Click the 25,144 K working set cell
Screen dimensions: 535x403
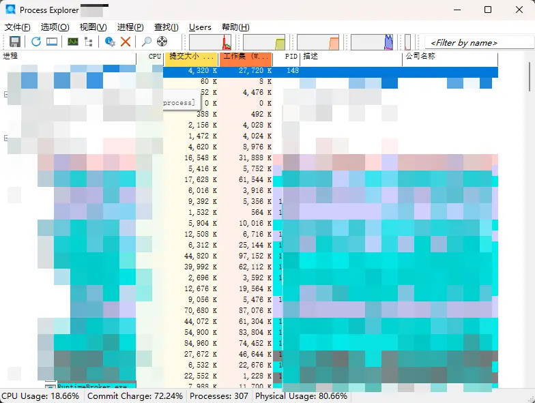tap(255, 245)
